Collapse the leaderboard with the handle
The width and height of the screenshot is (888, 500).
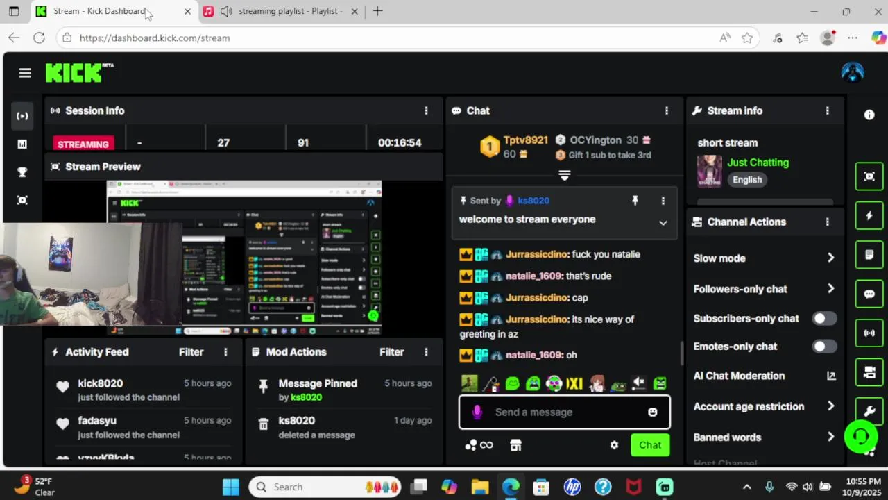pos(564,175)
